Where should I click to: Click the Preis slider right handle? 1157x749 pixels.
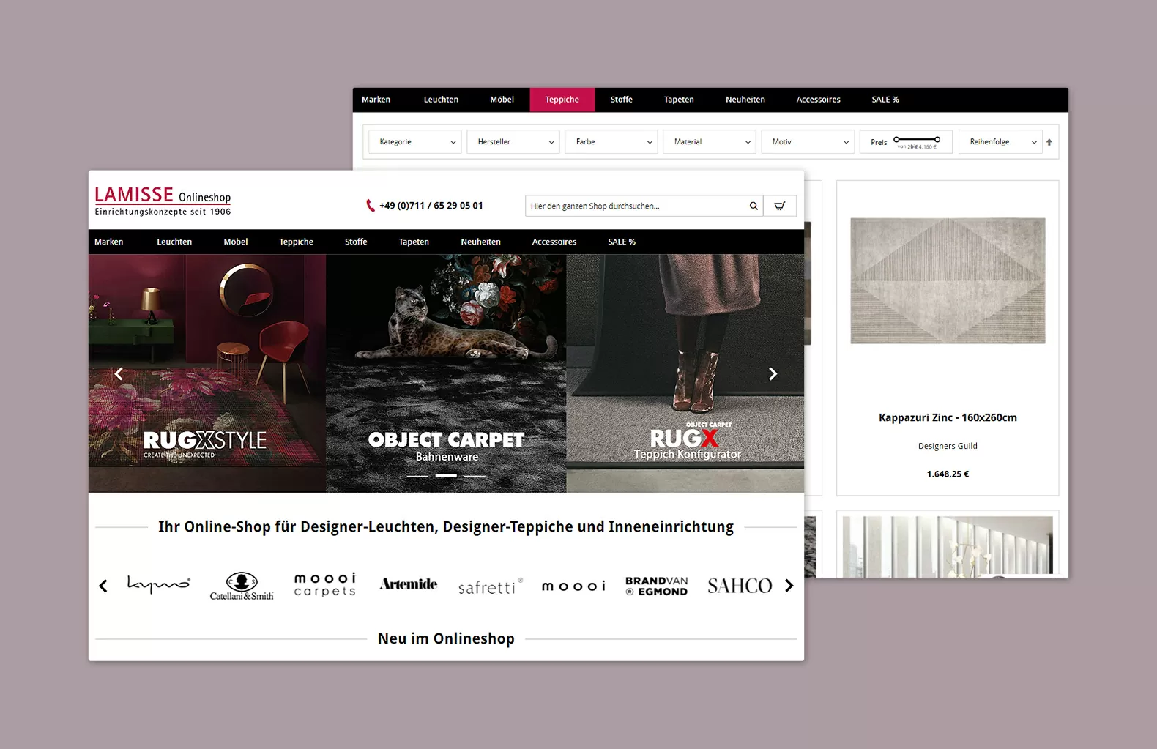(x=937, y=139)
